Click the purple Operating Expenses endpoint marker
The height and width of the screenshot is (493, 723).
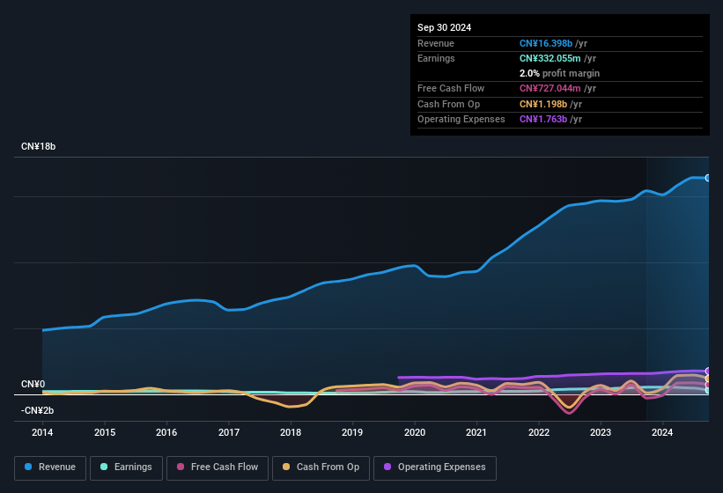click(x=708, y=371)
